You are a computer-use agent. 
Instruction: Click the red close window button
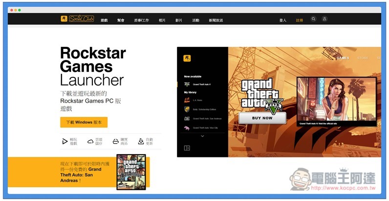(12, 10)
